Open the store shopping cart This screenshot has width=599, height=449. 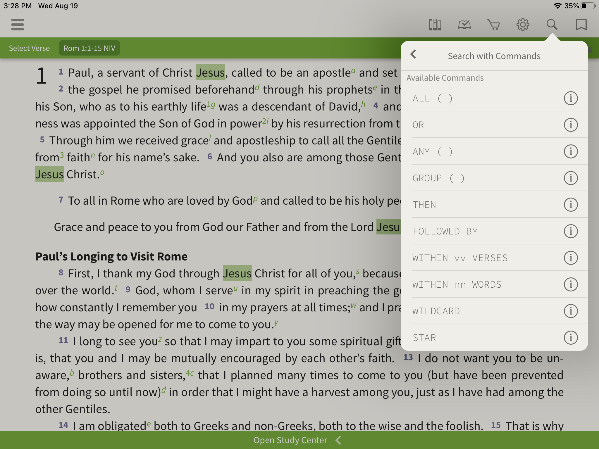tap(494, 25)
